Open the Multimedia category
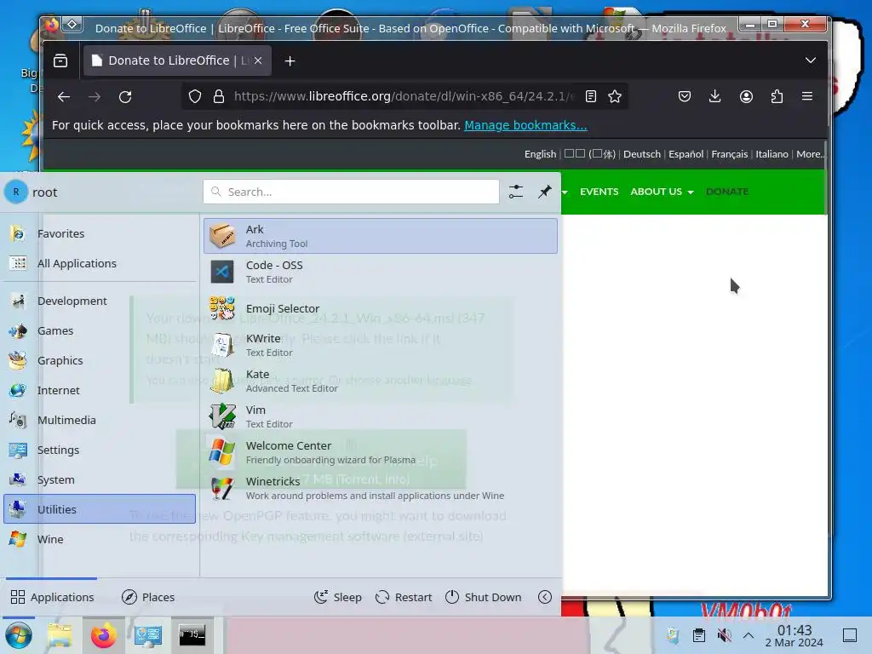 [x=100, y=420]
